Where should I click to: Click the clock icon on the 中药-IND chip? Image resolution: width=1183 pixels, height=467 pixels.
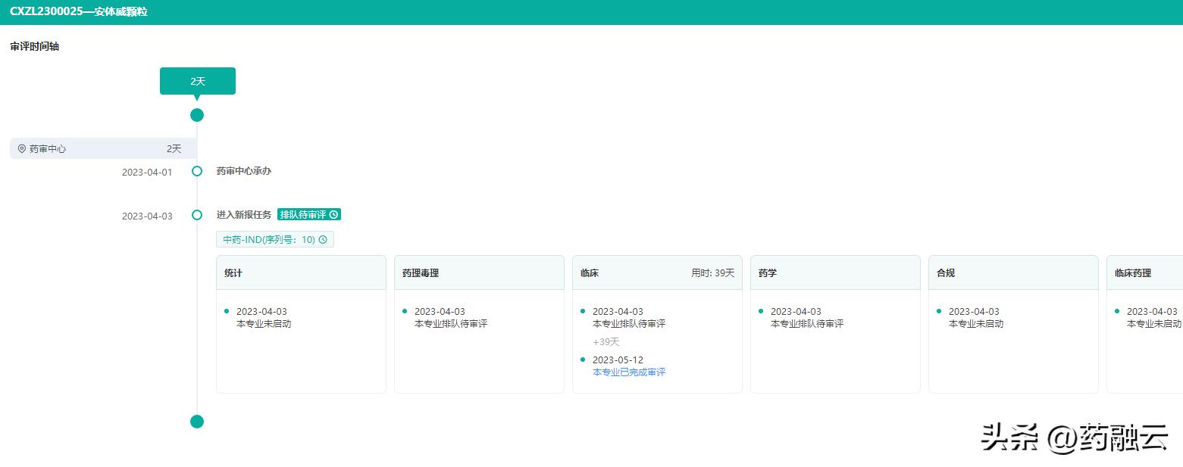click(323, 239)
